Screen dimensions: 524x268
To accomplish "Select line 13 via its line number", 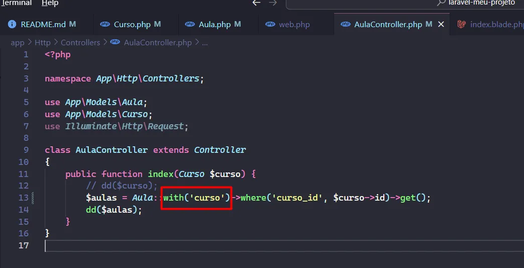I will click(x=23, y=198).
